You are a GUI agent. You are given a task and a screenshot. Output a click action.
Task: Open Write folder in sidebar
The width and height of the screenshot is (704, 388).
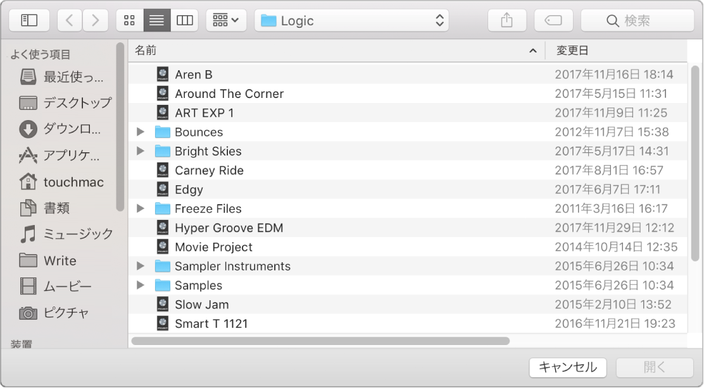coord(48,260)
